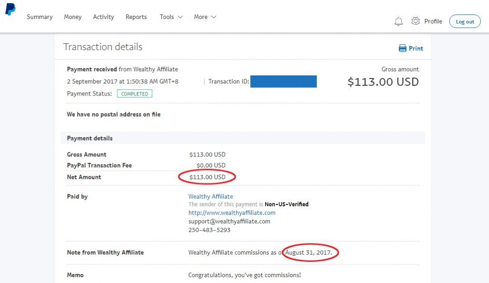Go to the Summary tab
Image resolution: width=489 pixels, height=283 pixels.
pyautogui.click(x=39, y=17)
